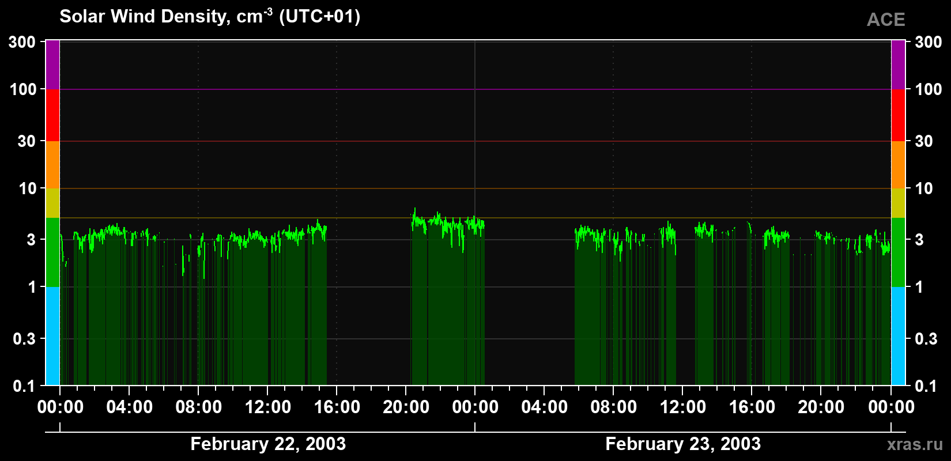Click the light blue band on left scale
This screenshot has width=951, height=461.
click(x=52, y=336)
